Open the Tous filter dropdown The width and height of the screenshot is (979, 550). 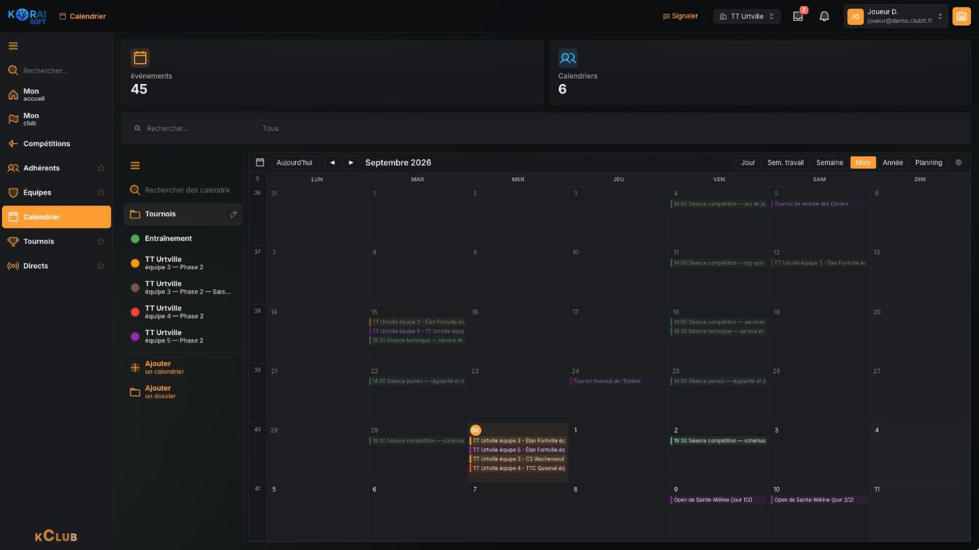[307, 128]
